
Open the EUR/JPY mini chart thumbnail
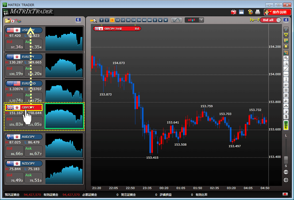64,65
